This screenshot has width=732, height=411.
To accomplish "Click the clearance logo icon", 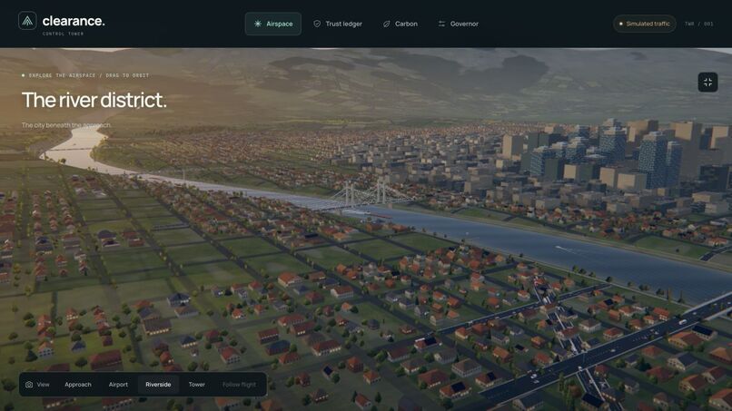I will [27, 21].
